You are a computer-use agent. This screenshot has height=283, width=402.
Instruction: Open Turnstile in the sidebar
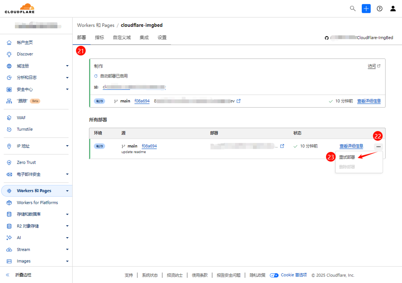click(25, 129)
